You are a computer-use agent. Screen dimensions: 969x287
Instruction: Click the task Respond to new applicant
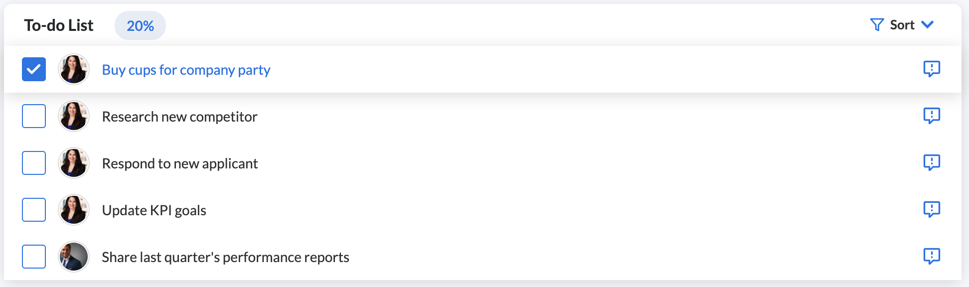(179, 162)
